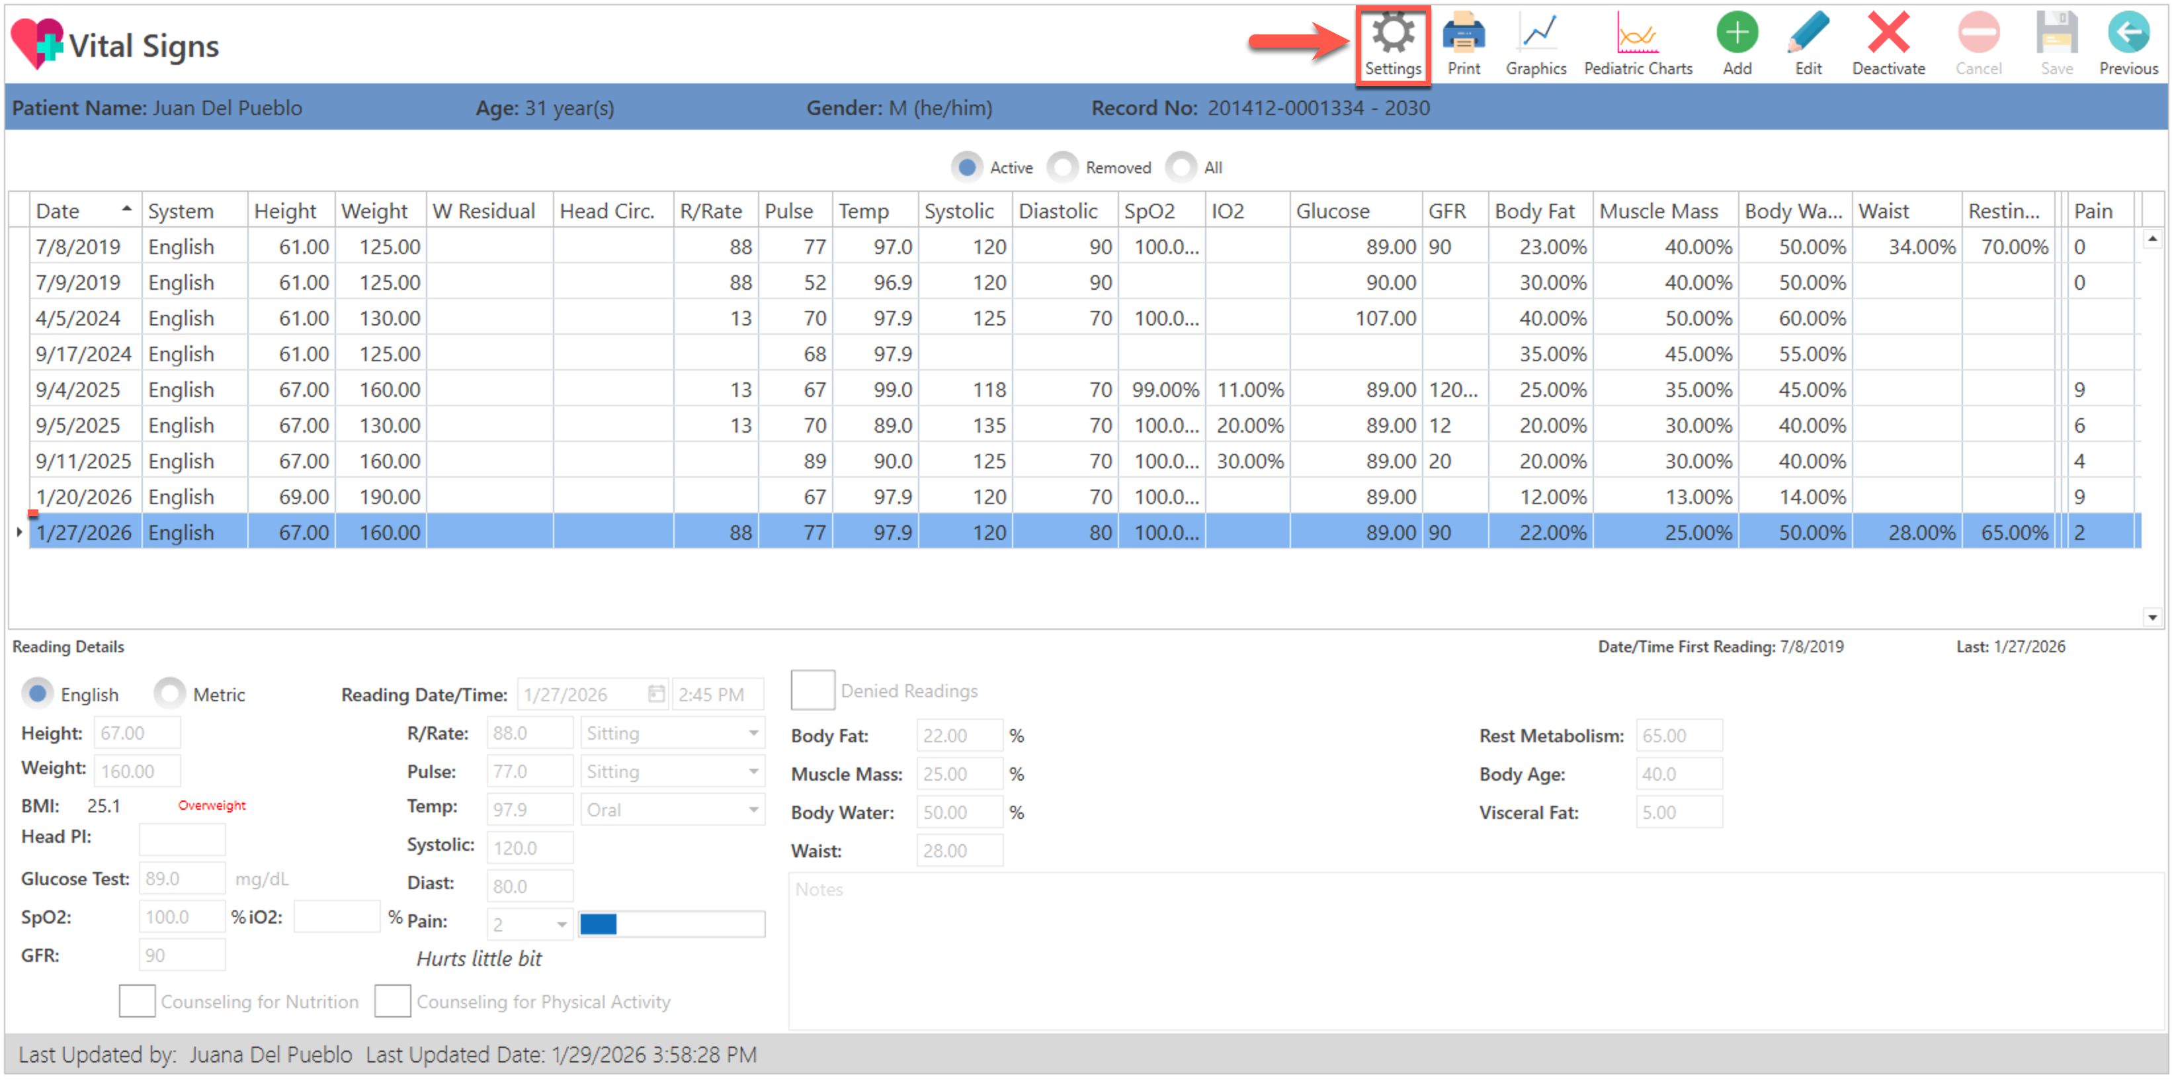Select the 9/4/2025 reading row
The height and width of the screenshot is (1081, 2172).
(x=79, y=390)
